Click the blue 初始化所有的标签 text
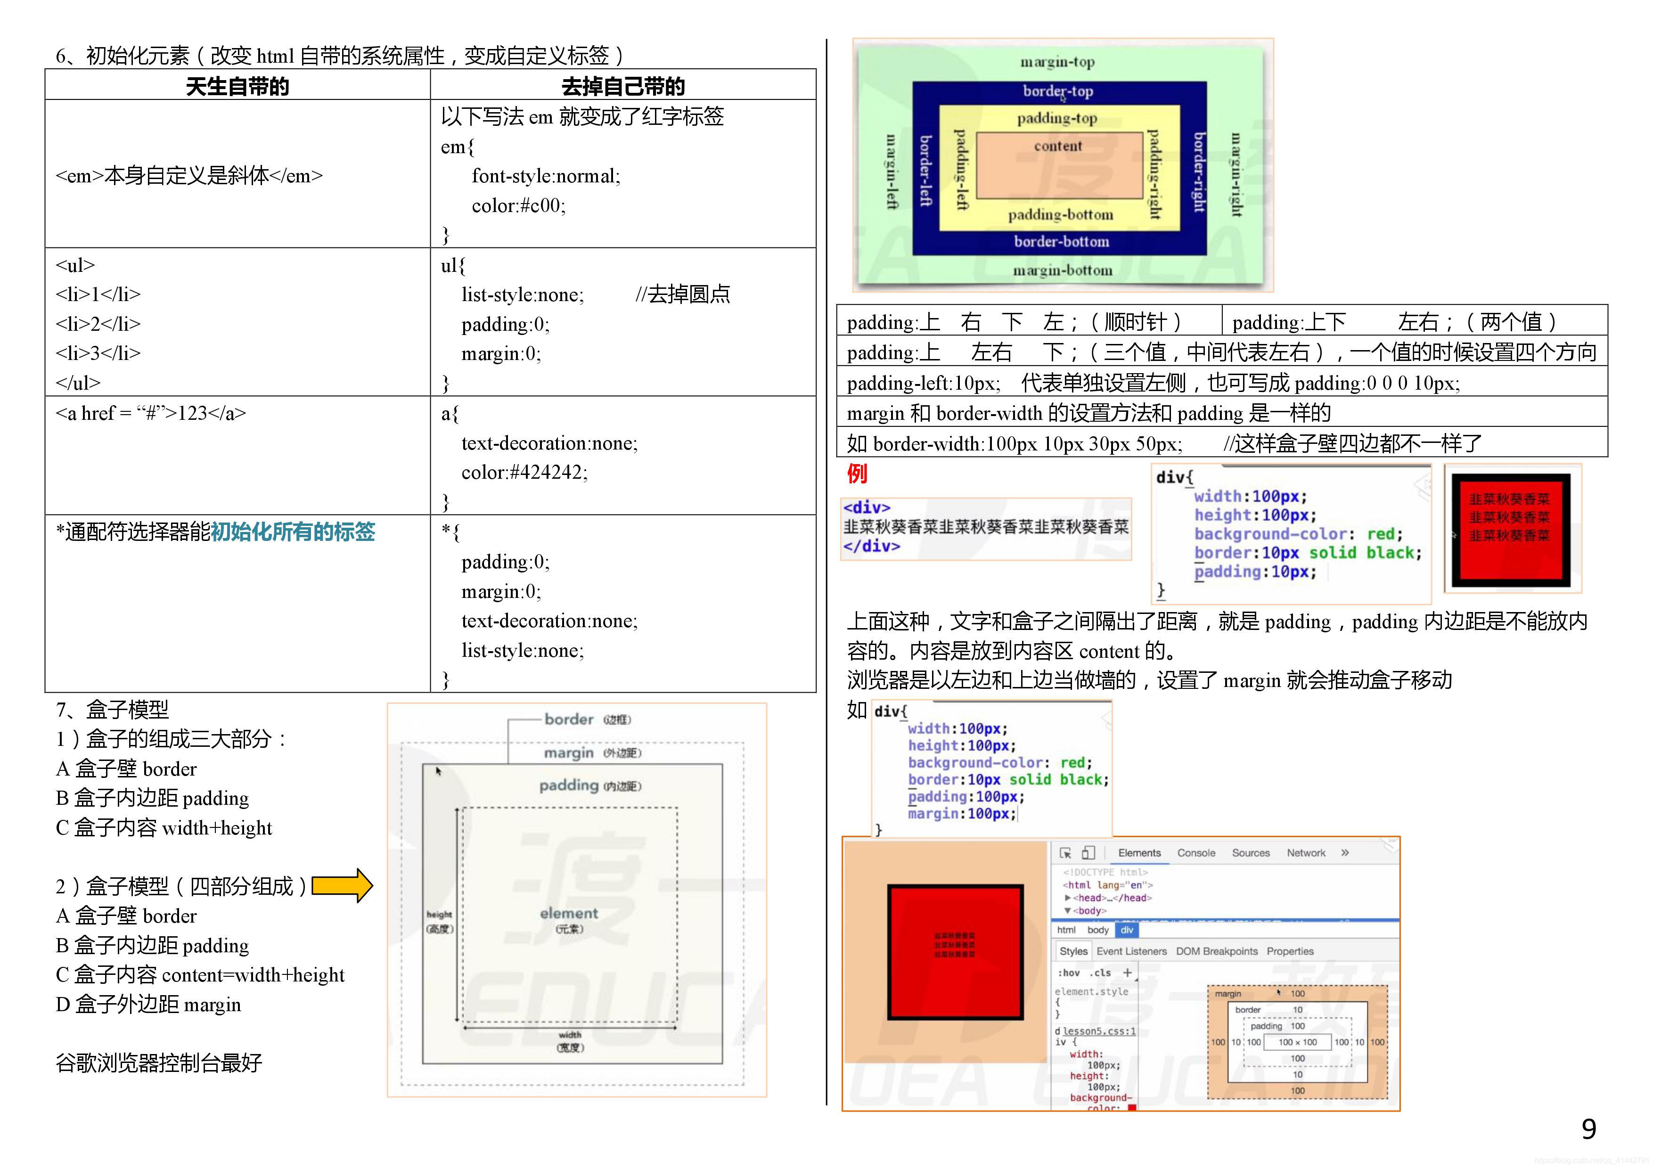 tap(292, 532)
